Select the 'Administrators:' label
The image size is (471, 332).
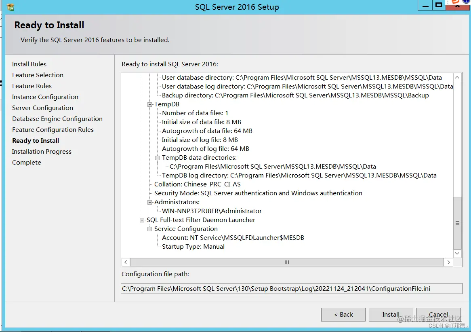(177, 202)
